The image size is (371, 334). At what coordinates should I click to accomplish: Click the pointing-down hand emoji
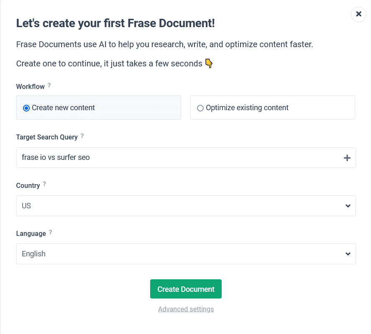[208, 63]
